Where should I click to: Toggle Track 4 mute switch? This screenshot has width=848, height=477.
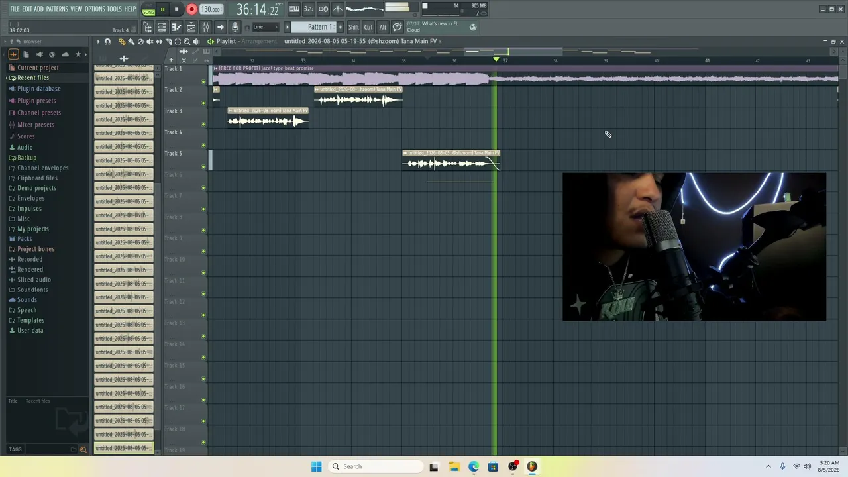203,146
